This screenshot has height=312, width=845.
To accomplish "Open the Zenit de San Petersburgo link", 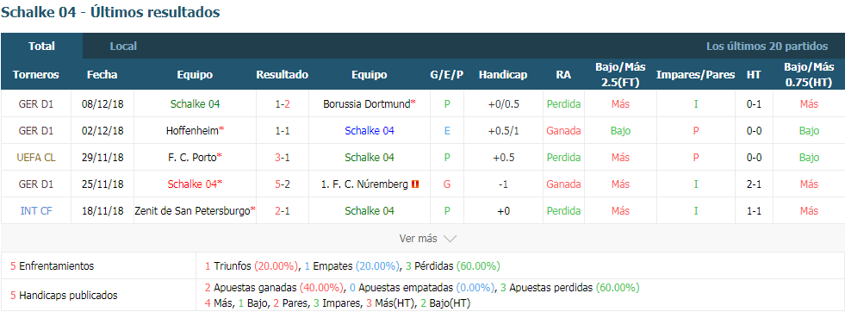I will point(192,210).
